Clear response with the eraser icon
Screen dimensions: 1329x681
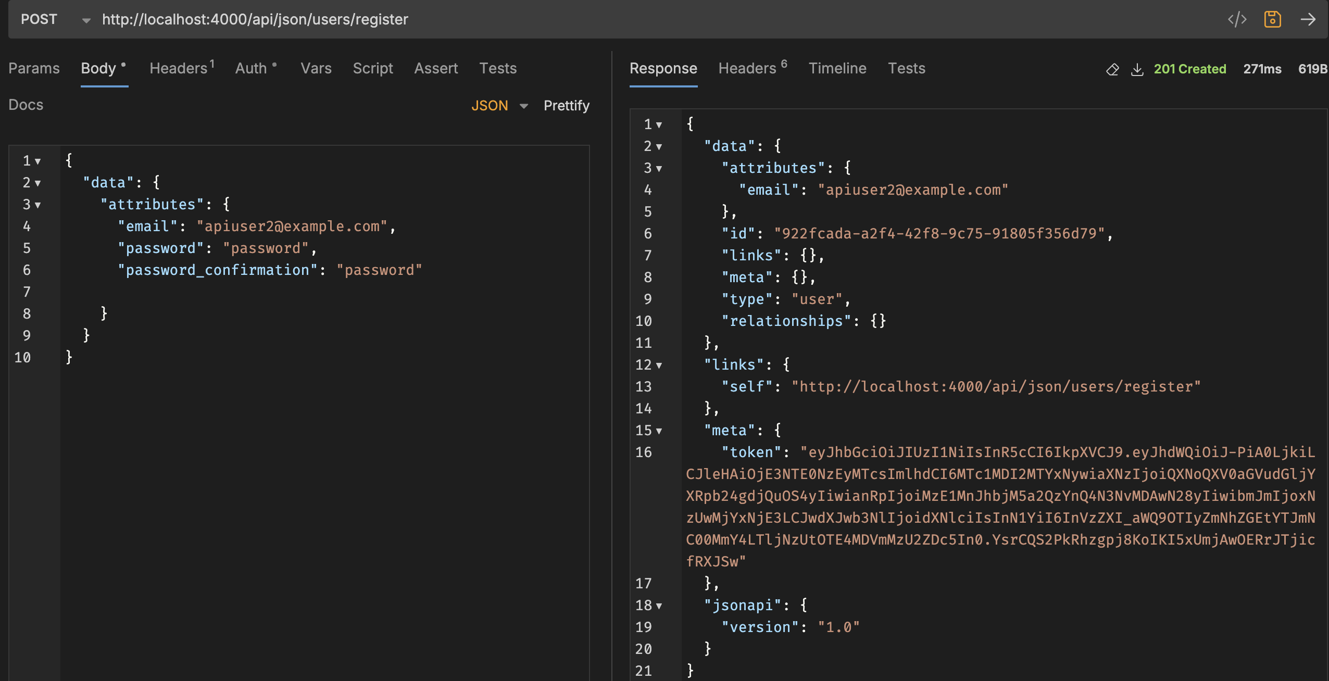click(1112, 69)
